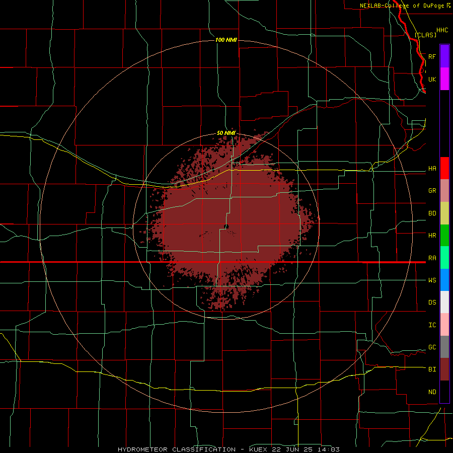Image resolution: width=453 pixels, height=453 pixels.
Task: Click the brown BI legend color swatch
Action: [x=444, y=369]
